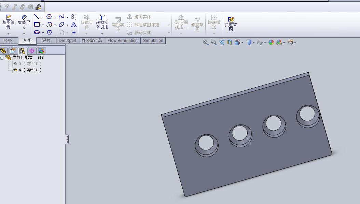
Task: Click the Display Style cube icon
Action: 248,42
